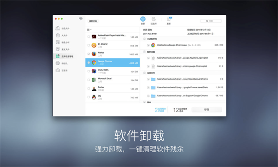This screenshot has height=167, width=278.
Task: Click the '2 apps selected' counter
Action: tap(160, 110)
